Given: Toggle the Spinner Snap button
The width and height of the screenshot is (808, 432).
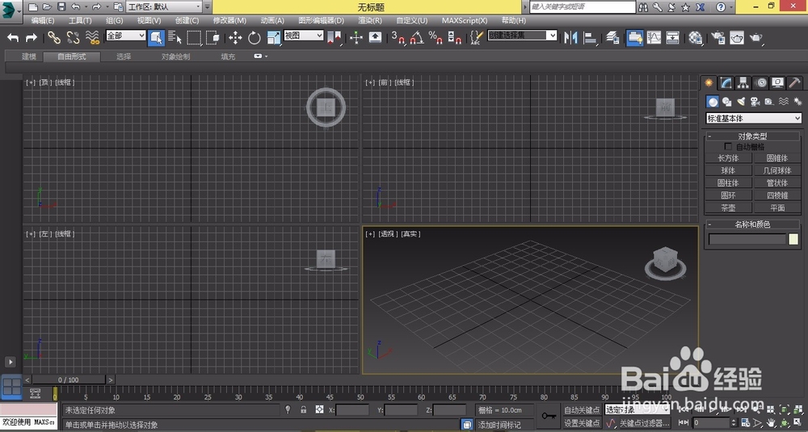Looking at the screenshot, I should point(454,37).
